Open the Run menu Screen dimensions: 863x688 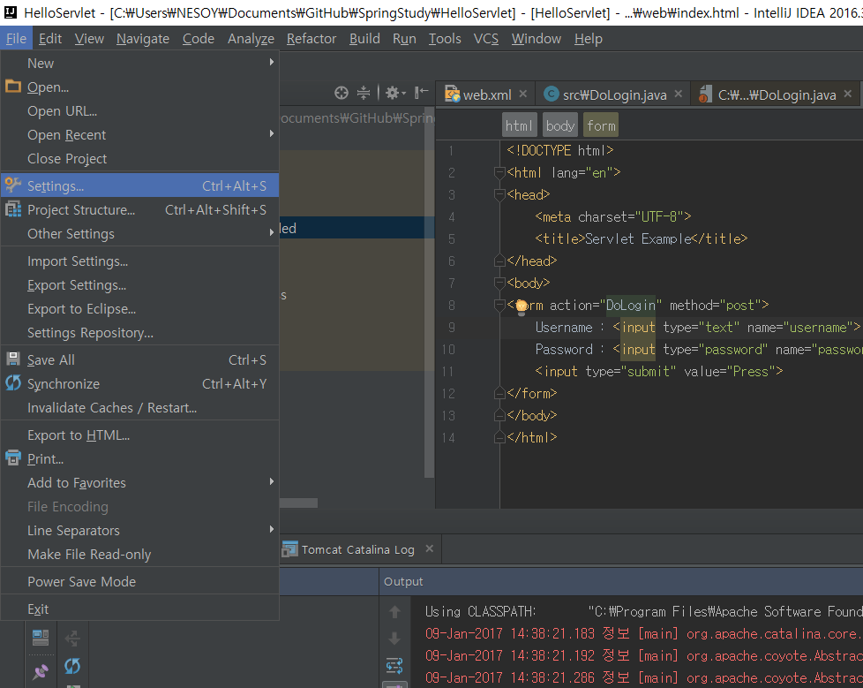click(x=404, y=39)
